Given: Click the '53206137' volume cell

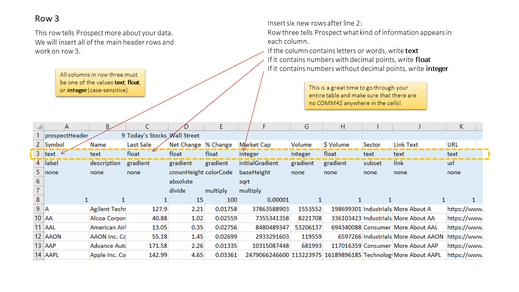Looking at the screenshot, I should (306, 228).
